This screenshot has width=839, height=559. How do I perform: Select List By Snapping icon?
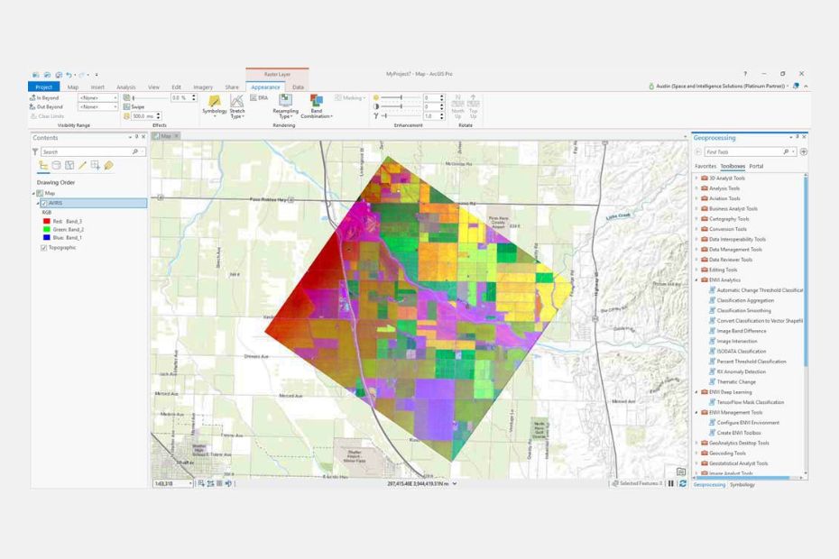96,165
